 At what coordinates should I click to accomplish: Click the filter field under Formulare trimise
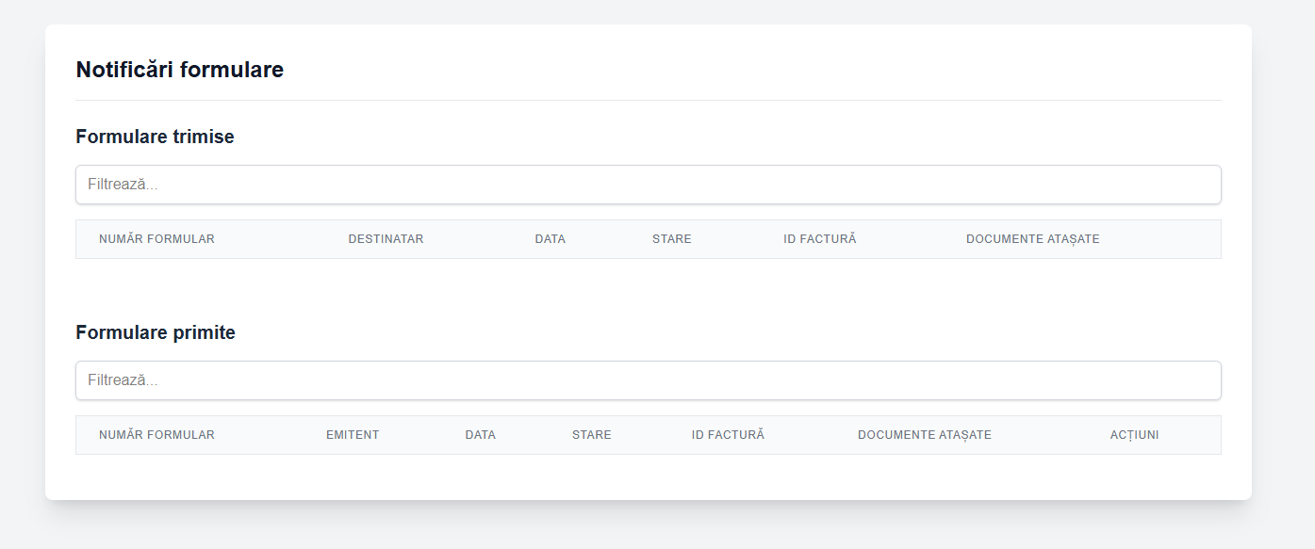click(x=648, y=185)
